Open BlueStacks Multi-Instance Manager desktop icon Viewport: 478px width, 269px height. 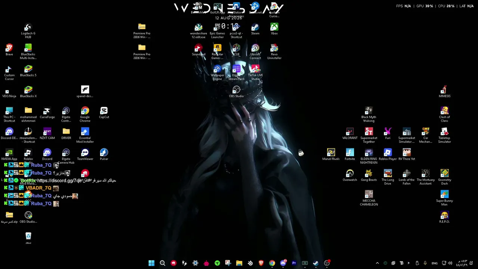[28, 52]
